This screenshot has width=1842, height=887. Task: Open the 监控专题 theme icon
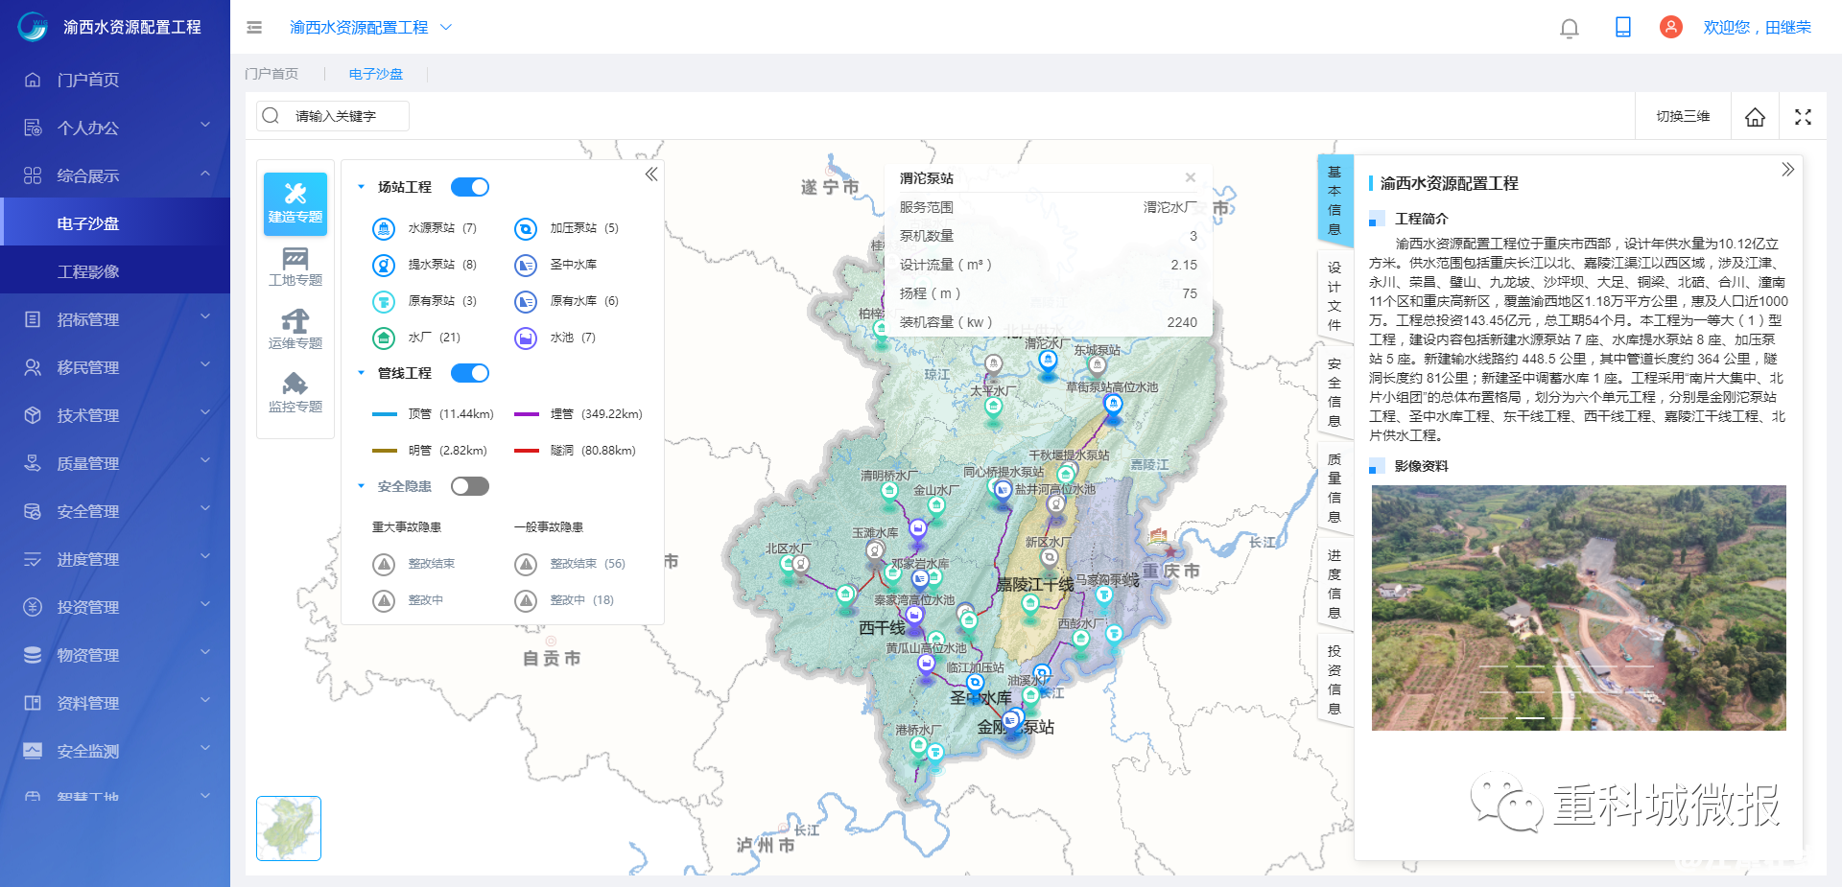[x=295, y=393]
